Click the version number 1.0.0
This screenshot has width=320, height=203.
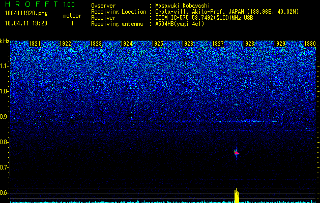69,5
